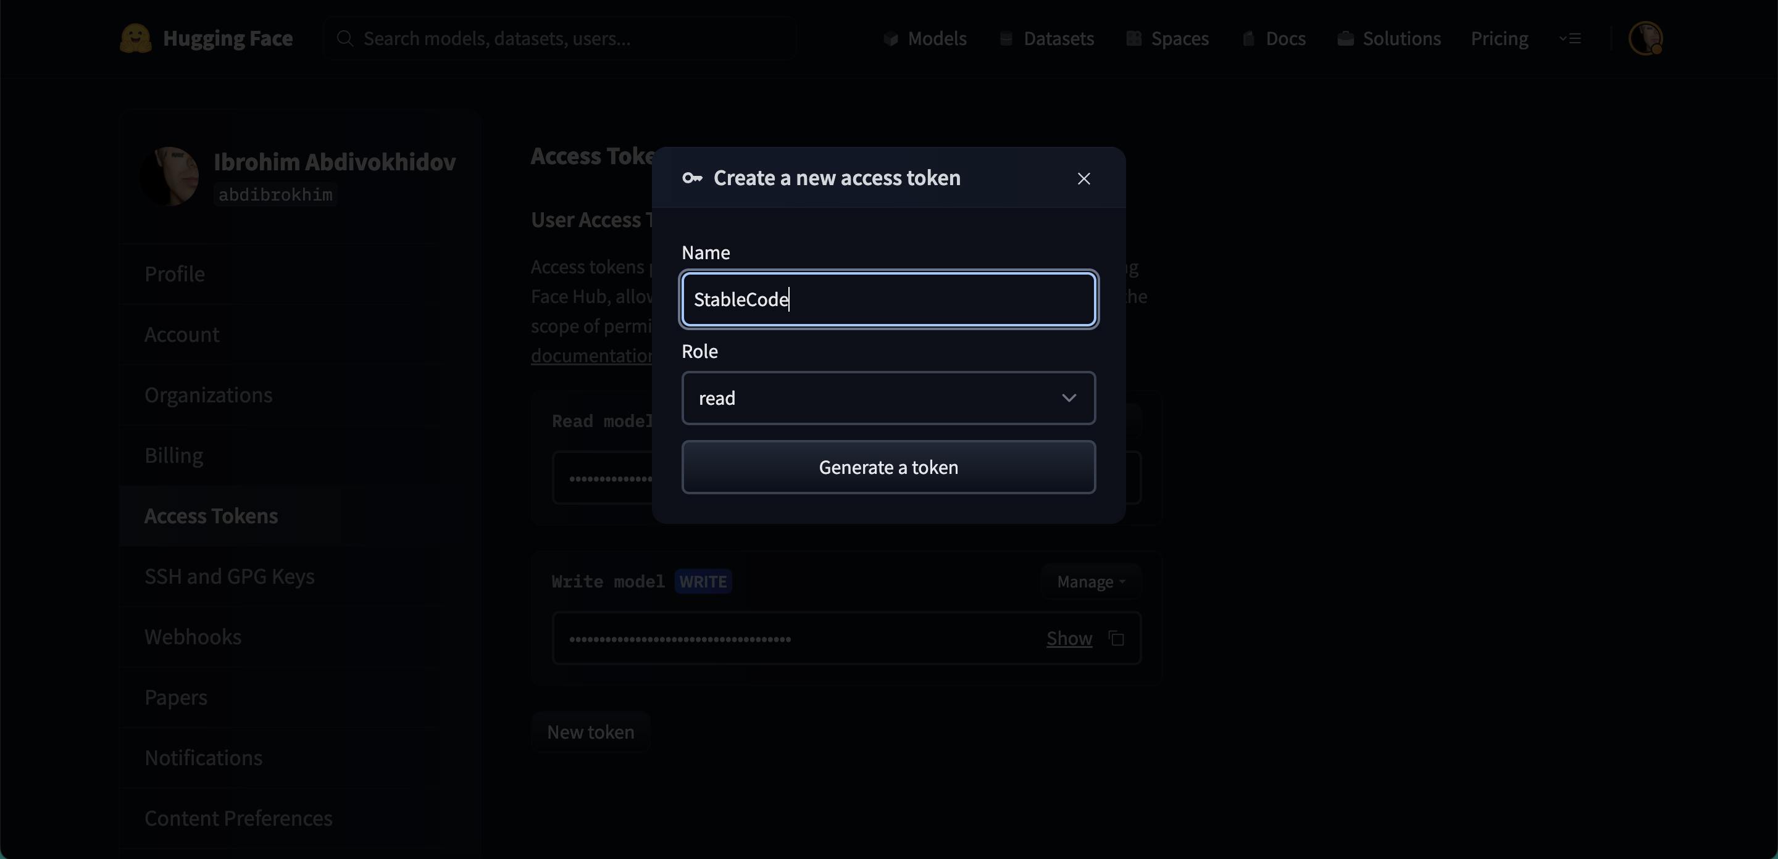Select Billing in settings sidebar
The height and width of the screenshot is (859, 1778).
click(x=174, y=455)
